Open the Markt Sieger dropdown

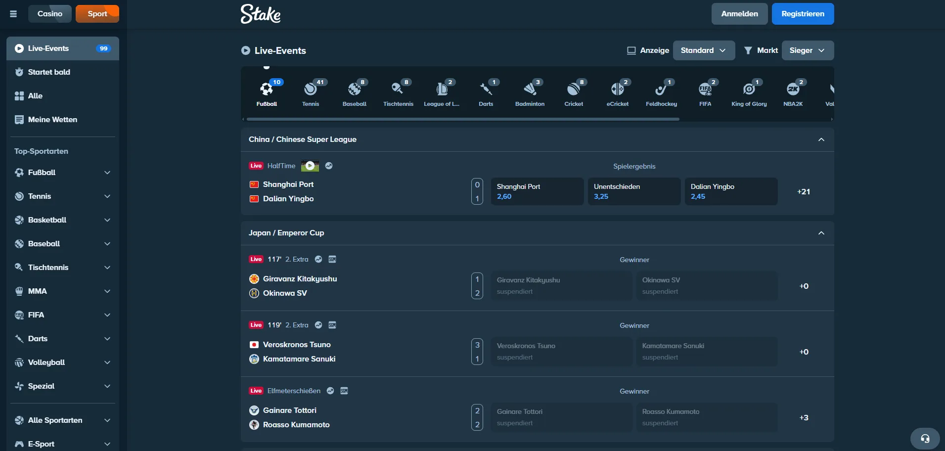[x=808, y=50]
